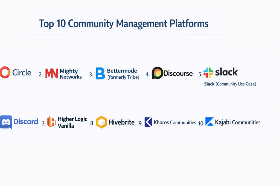Click the number '10.' list marker
Viewport: 280px width, 186px height.
[x=201, y=123]
